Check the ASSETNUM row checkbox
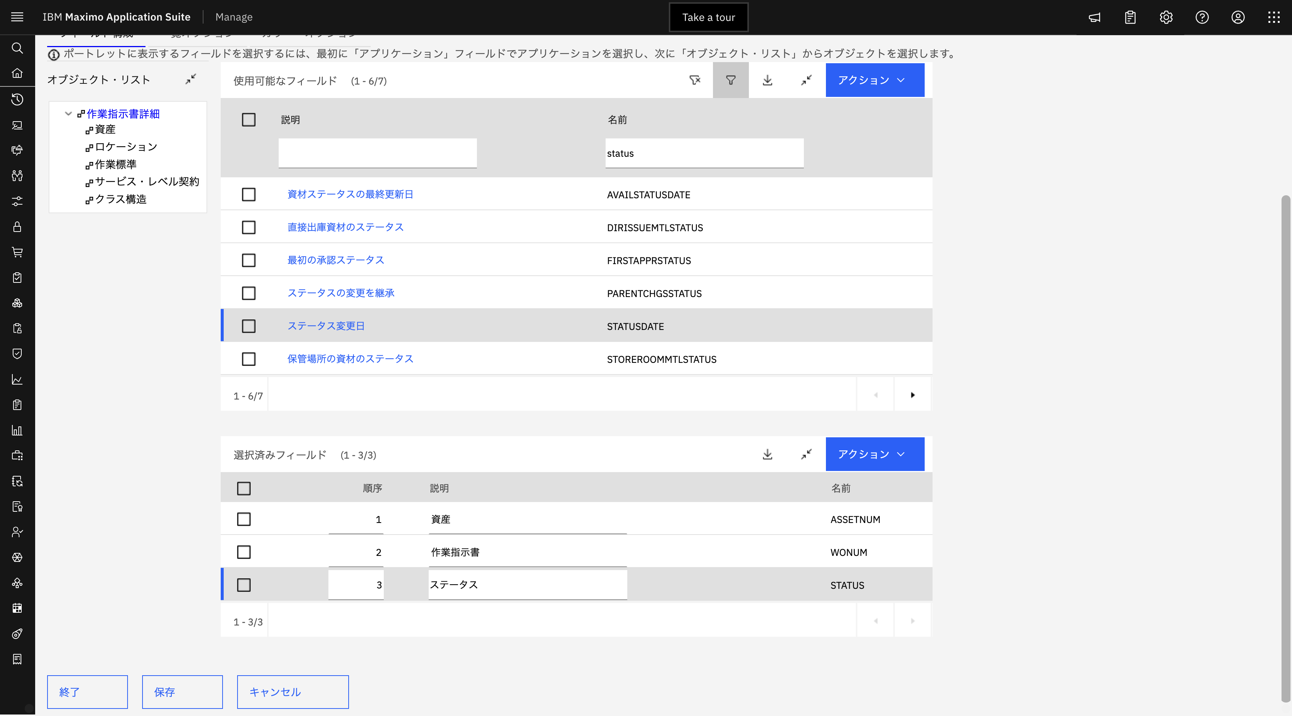Image resolution: width=1292 pixels, height=716 pixels. point(244,519)
